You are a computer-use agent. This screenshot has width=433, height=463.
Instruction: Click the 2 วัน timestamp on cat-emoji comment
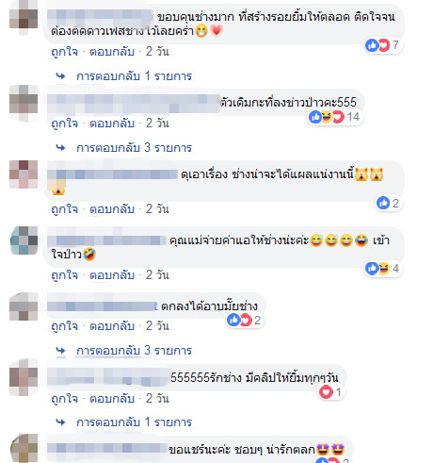(157, 208)
